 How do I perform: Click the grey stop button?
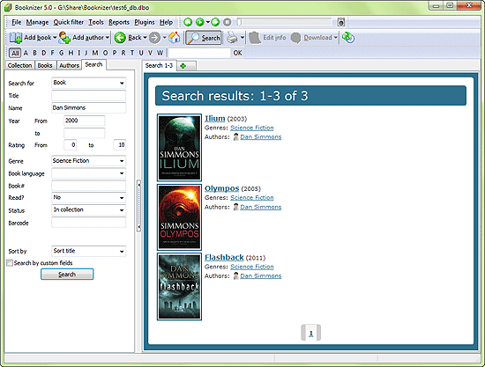[228, 22]
